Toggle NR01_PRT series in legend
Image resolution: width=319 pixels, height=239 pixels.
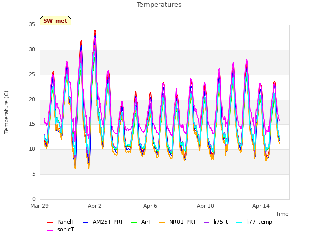coord(178,222)
